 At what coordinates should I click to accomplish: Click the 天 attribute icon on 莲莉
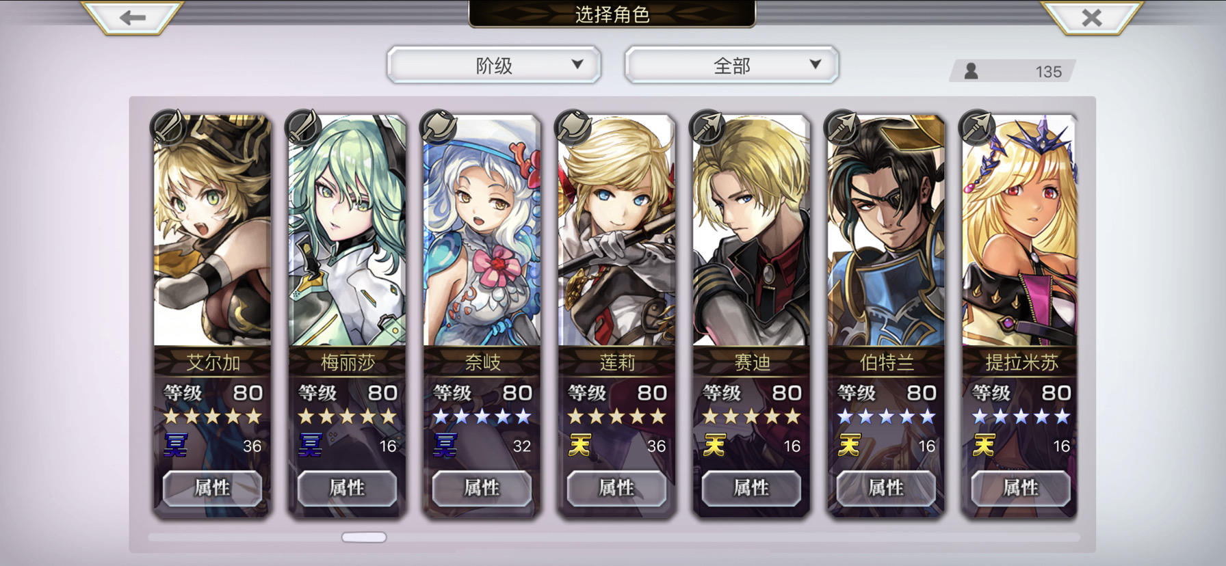pyautogui.click(x=579, y=446)
